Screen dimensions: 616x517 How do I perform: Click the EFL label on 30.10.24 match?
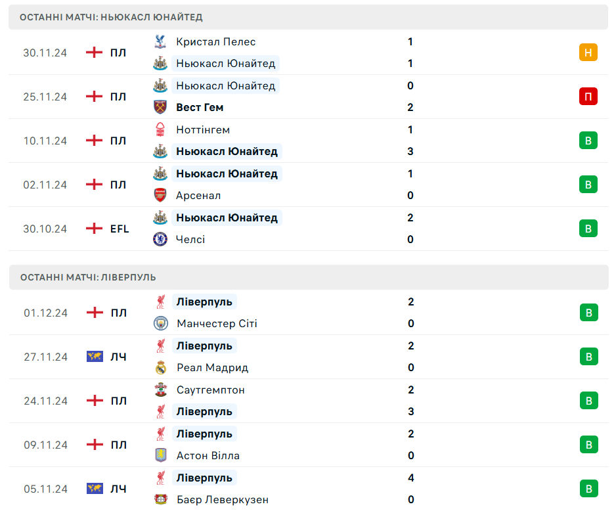[120, 229]
